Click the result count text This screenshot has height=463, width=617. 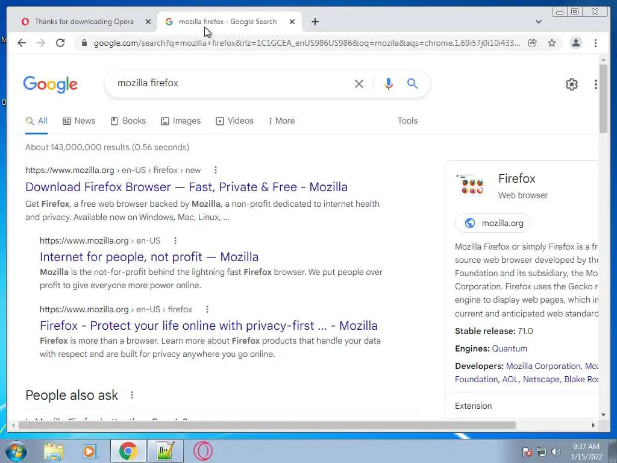click(x=107, y=147)
